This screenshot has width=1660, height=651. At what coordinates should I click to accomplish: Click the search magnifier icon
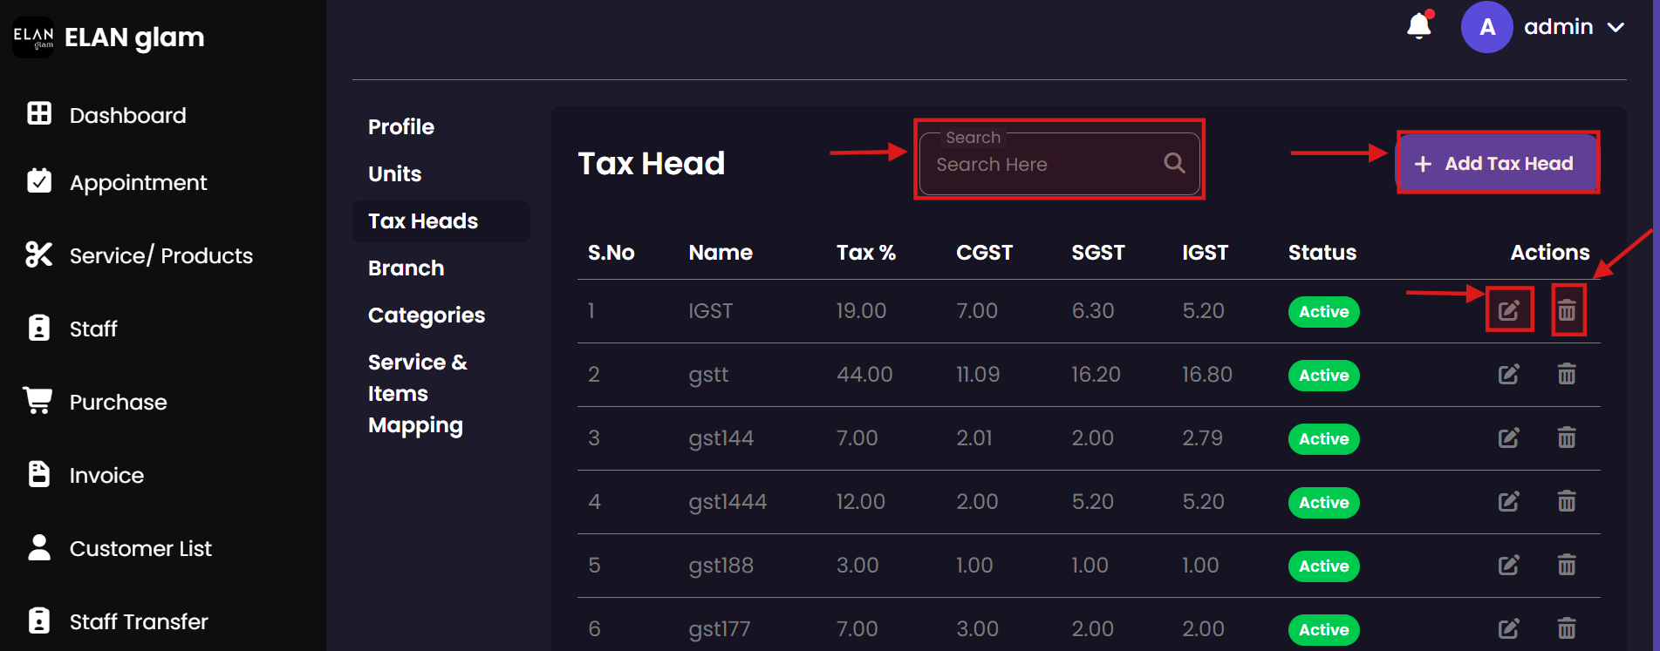click(x=1174, y=163)
